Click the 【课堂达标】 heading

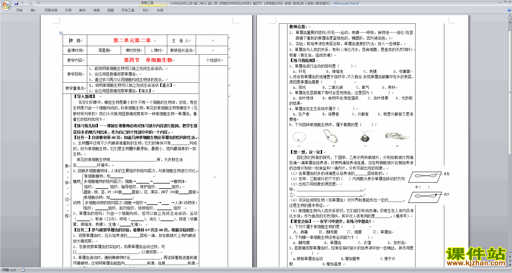(301, 221)
